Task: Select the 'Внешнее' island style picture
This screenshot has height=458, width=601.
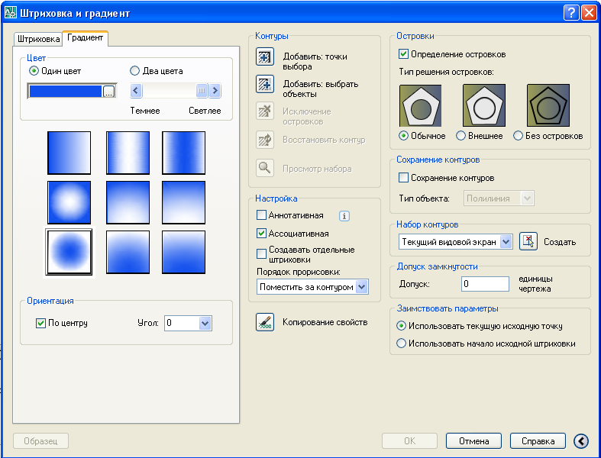Action: (484, 106)
